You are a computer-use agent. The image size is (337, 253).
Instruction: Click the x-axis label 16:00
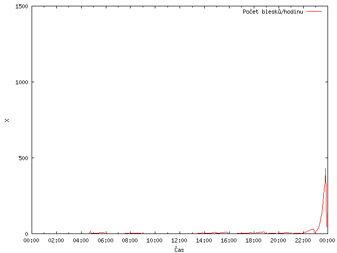[x=229, y=240]
